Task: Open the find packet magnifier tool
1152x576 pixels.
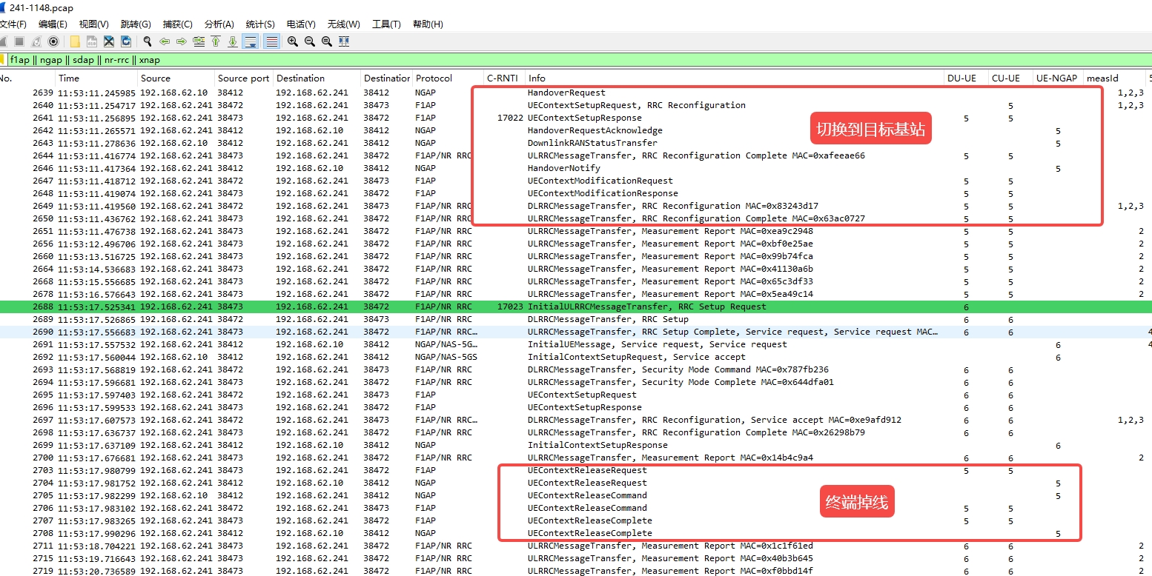Action: point(148,41)
